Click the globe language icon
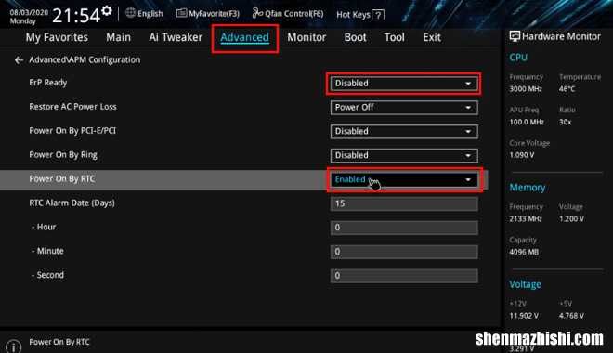613x353 pixels. point(130,13)
